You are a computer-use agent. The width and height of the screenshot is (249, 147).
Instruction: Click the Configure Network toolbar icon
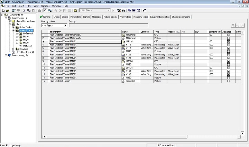tap(119, 10)
